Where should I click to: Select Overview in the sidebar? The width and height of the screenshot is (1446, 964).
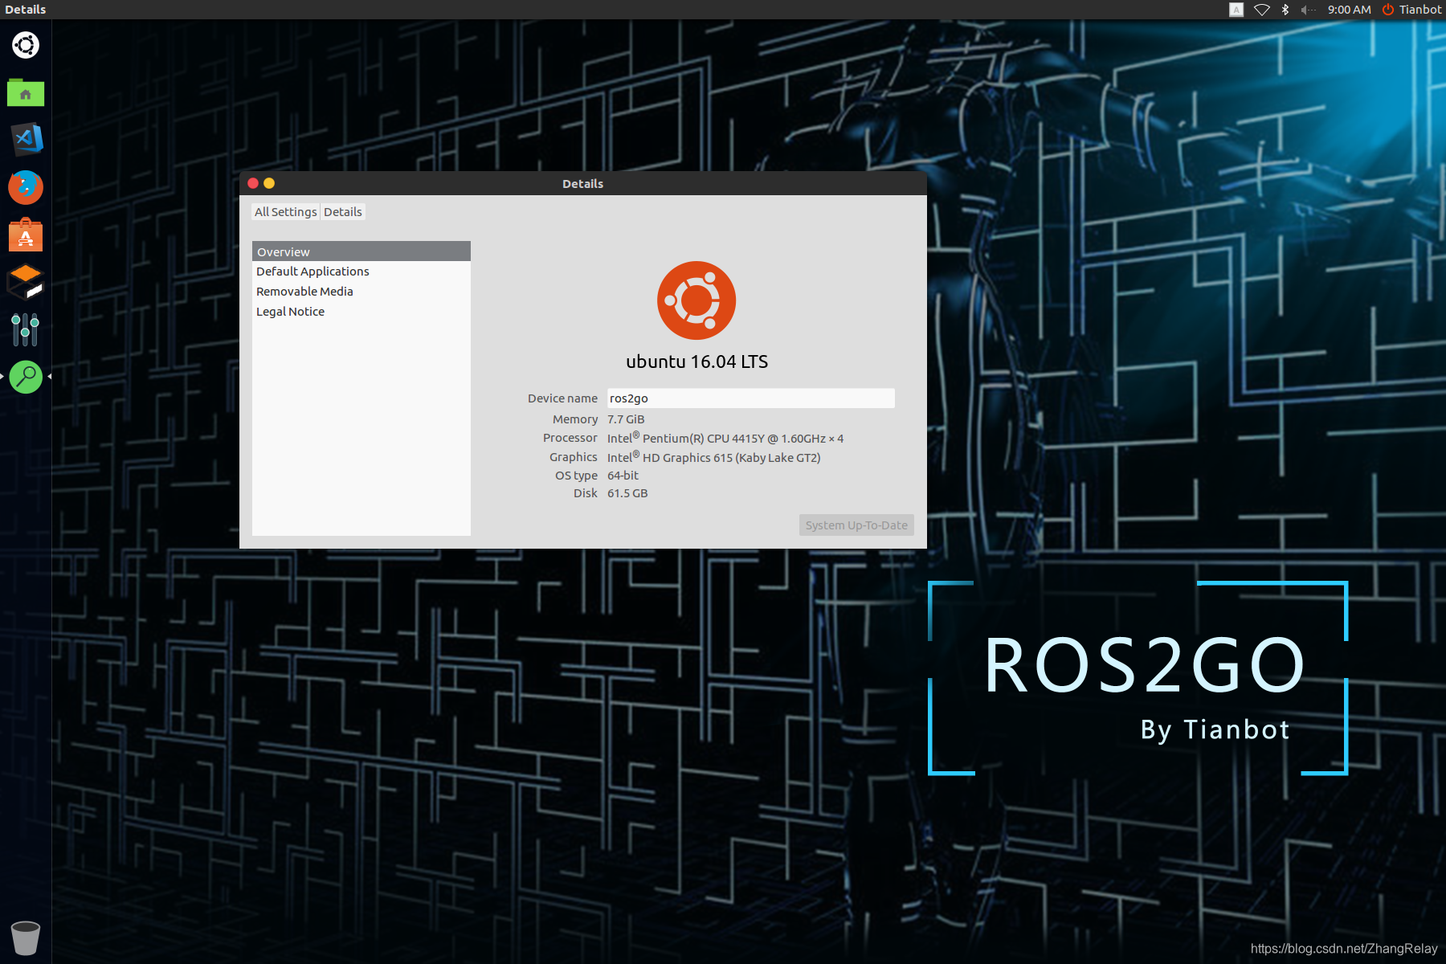[361, 251]
